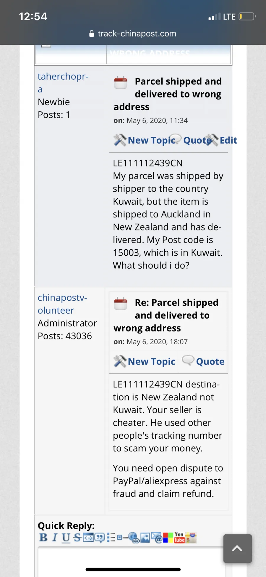Insert YouTube video in Quick Reply
The image size is (266, 577).
179,537
